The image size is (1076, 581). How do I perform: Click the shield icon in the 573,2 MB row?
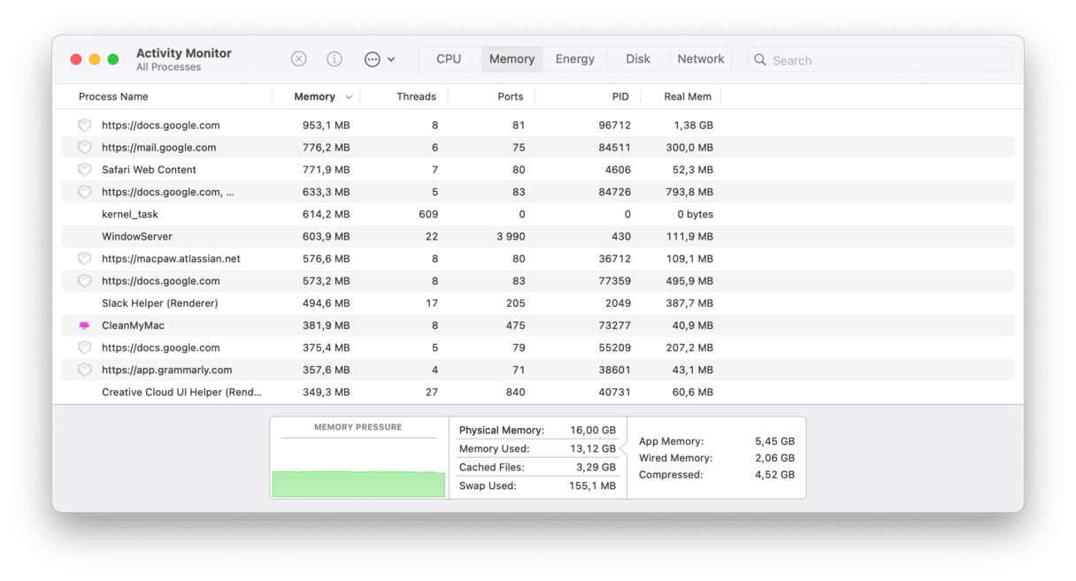tap(85, 281)
